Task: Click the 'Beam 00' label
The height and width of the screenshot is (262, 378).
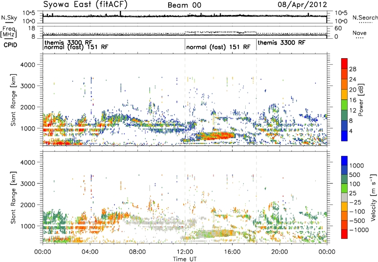Action: 184,5
